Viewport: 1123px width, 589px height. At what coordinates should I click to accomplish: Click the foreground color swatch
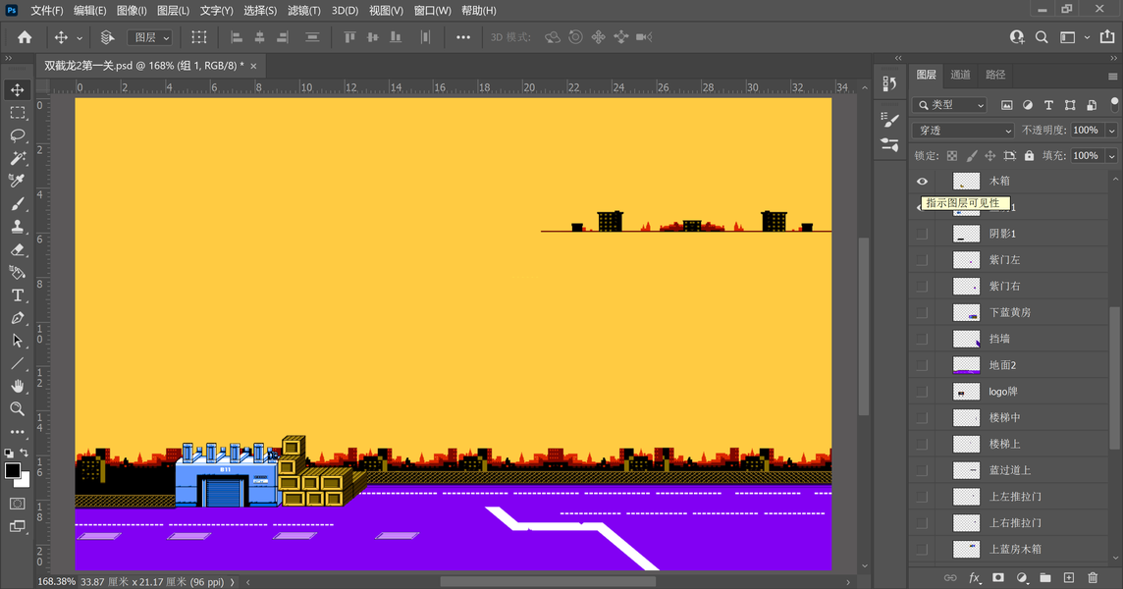pyautogui.click(x=12, y=471)
